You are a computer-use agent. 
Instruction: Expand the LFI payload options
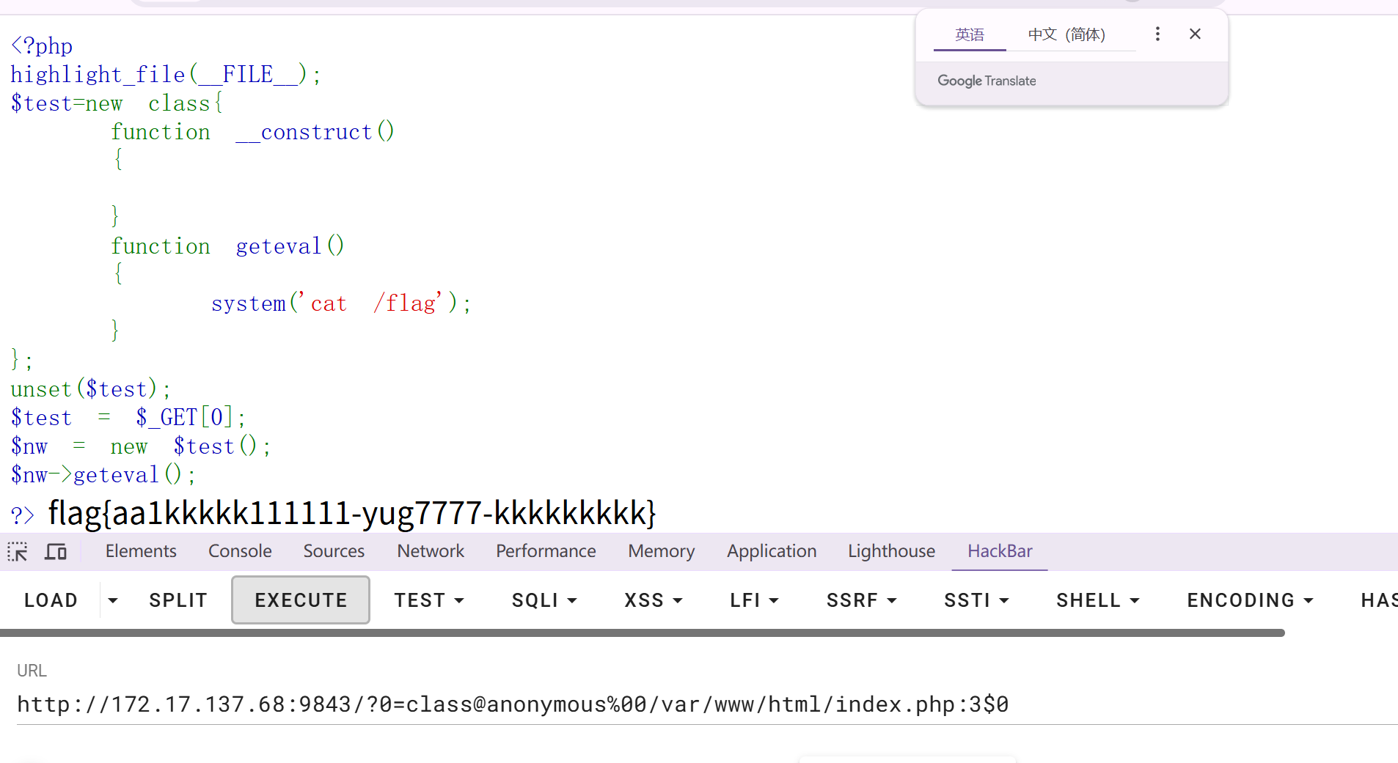click(753, 600)
